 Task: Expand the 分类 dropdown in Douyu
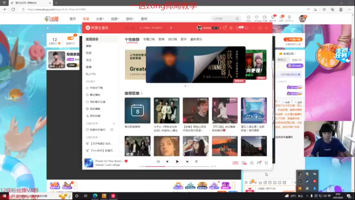pyautogui.click(x=100, y=19)
